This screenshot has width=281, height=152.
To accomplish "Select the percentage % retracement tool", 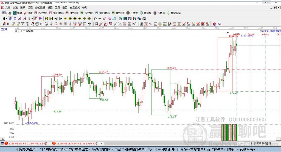I will pyautogui.click(x=151, y=24).
